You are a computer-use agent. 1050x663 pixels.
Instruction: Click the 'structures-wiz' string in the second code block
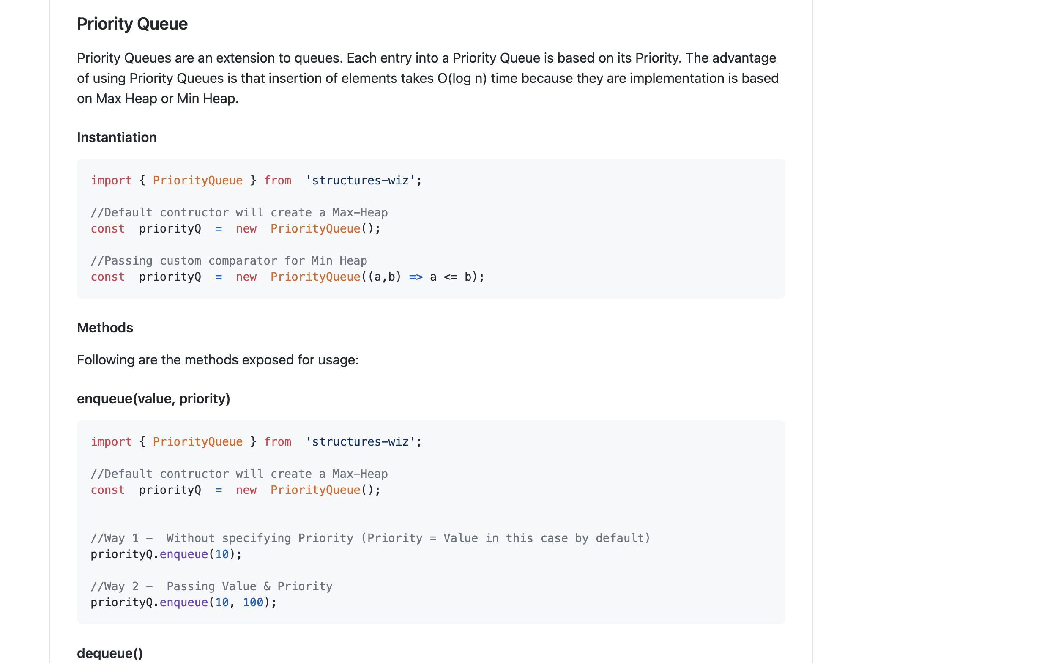[360, 442]
